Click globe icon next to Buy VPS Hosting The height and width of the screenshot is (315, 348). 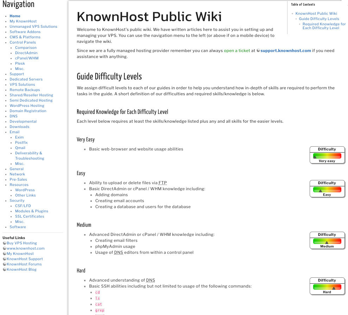click(x=5, y=243)
